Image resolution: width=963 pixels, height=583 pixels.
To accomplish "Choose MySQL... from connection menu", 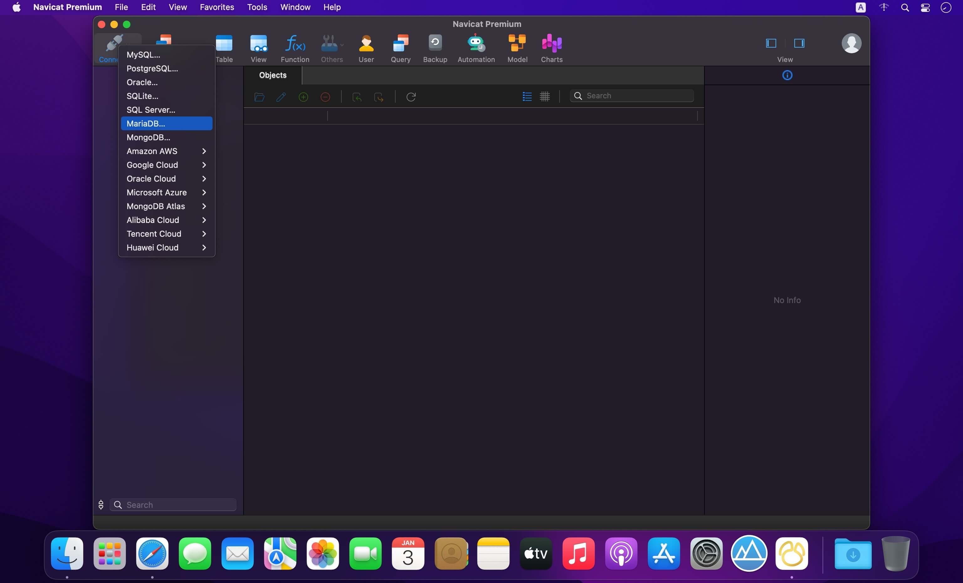I will pyautogui.click(x=166, y=55).
